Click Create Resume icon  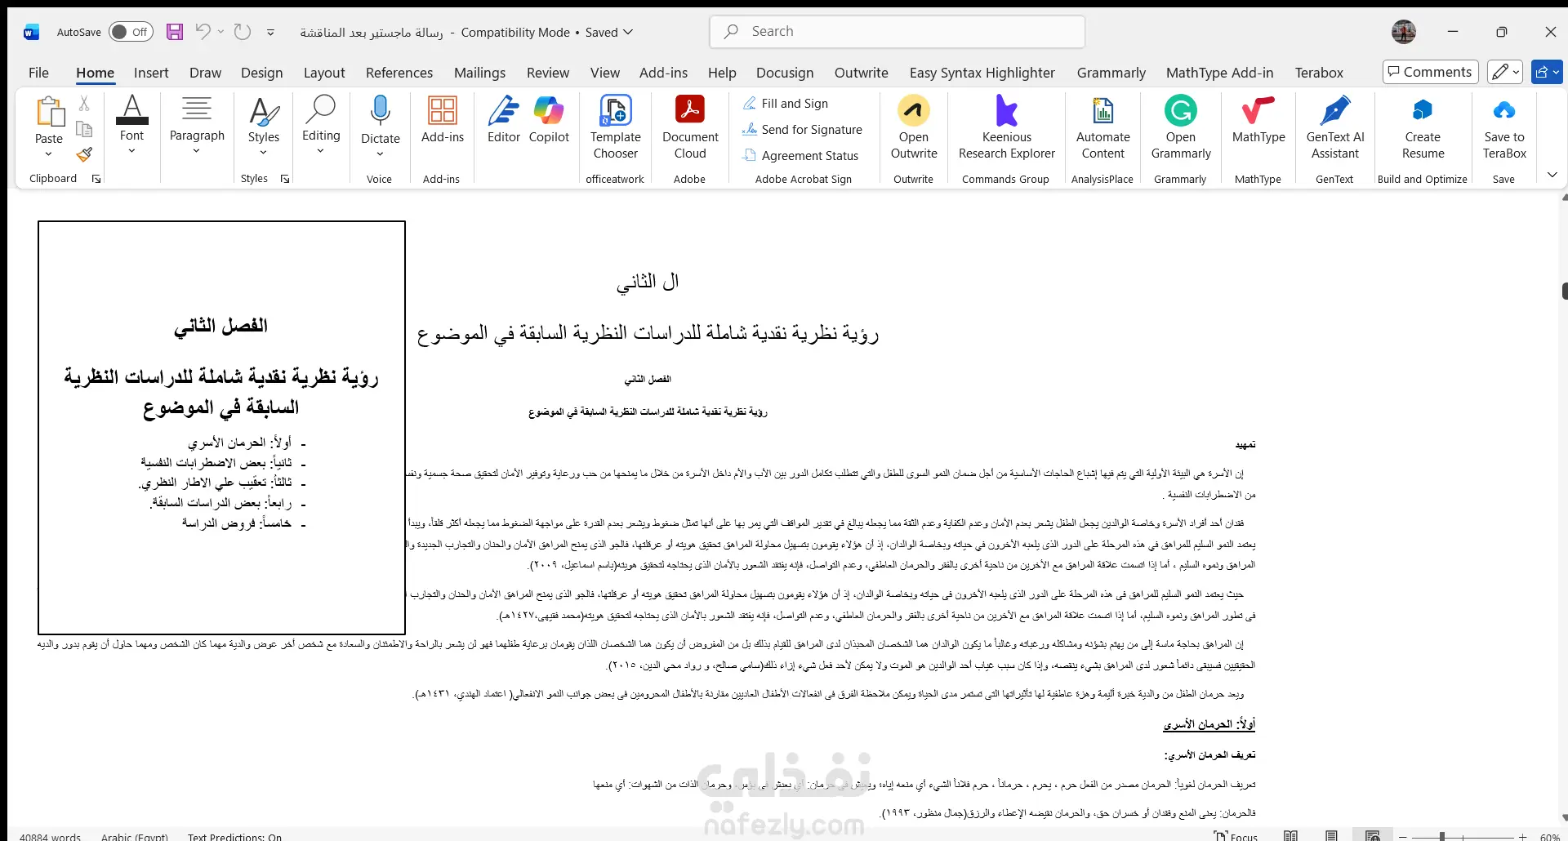tap(1423, 110)
